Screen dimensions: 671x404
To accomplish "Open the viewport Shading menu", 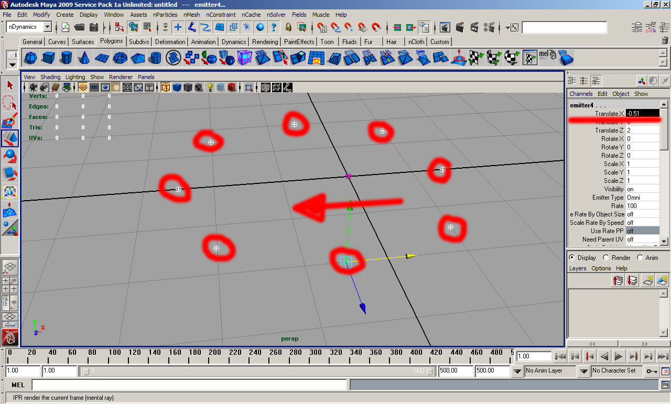I will tap(50, 77).
